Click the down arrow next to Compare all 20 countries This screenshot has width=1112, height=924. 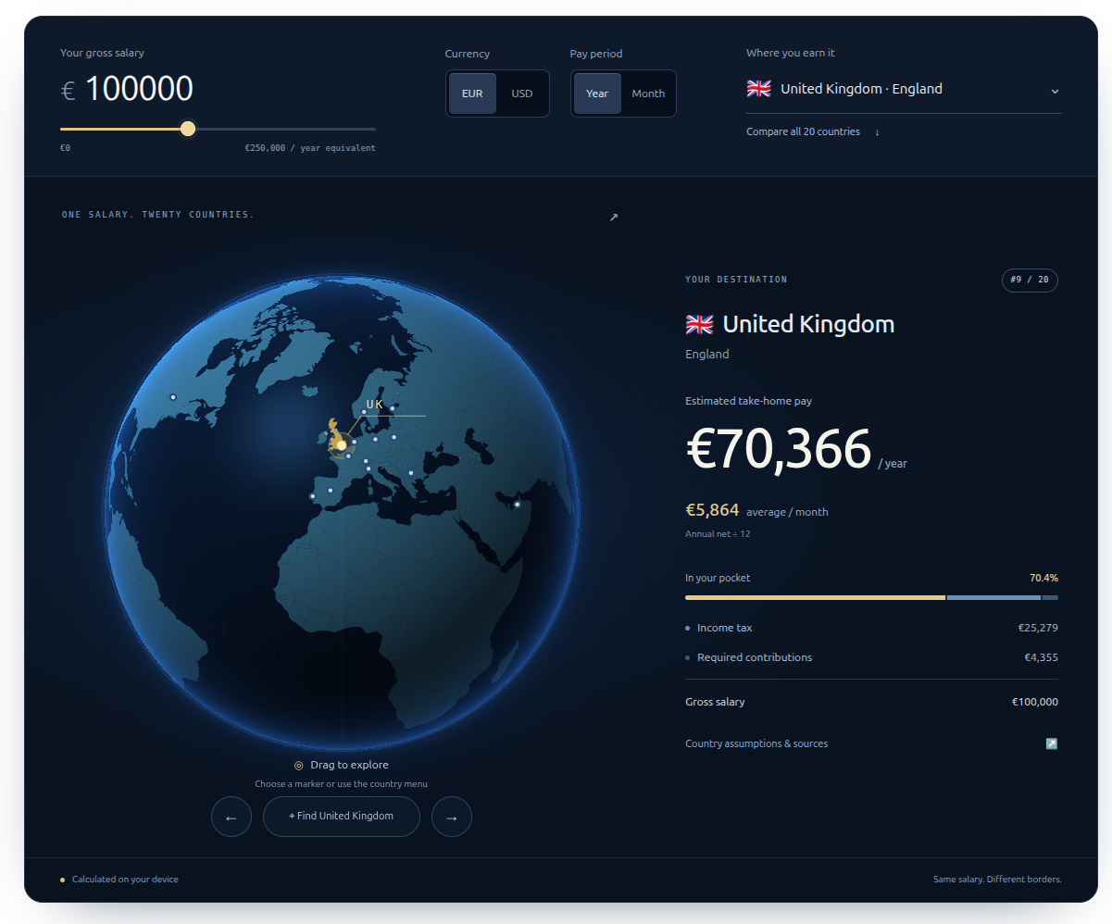pyautogui.click(x=877, y=132)
